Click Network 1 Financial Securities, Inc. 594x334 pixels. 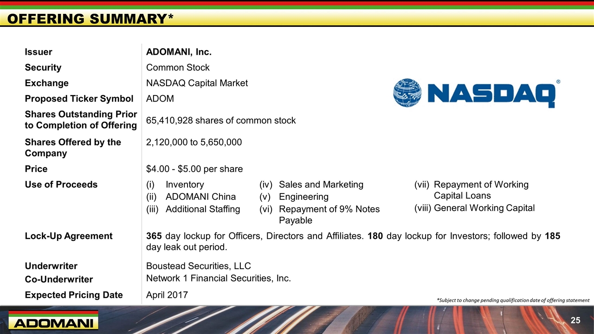coord(218,278)
